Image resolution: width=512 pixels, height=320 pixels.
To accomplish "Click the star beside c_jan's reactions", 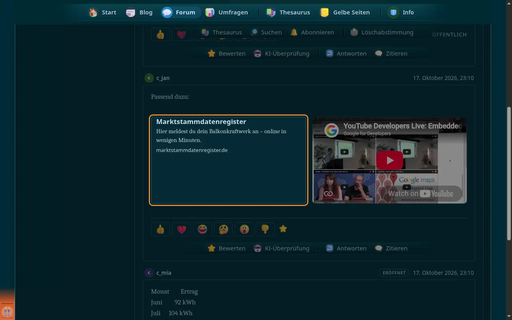I will point(283,229).
